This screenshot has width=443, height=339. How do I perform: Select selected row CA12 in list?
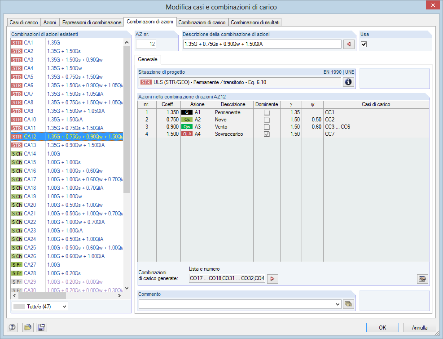tap(67, 136)
